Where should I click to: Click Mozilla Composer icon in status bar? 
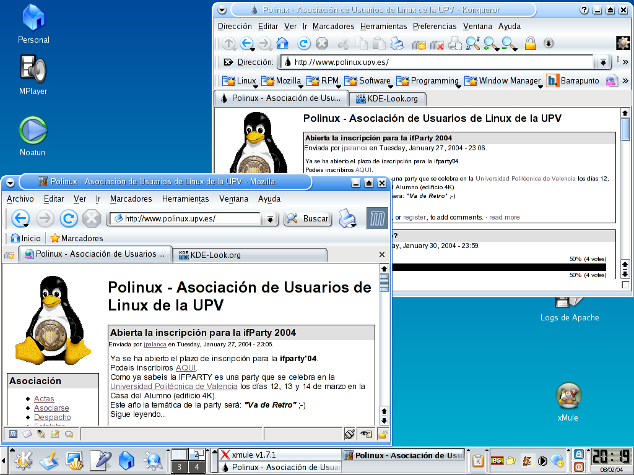point(41,434)
